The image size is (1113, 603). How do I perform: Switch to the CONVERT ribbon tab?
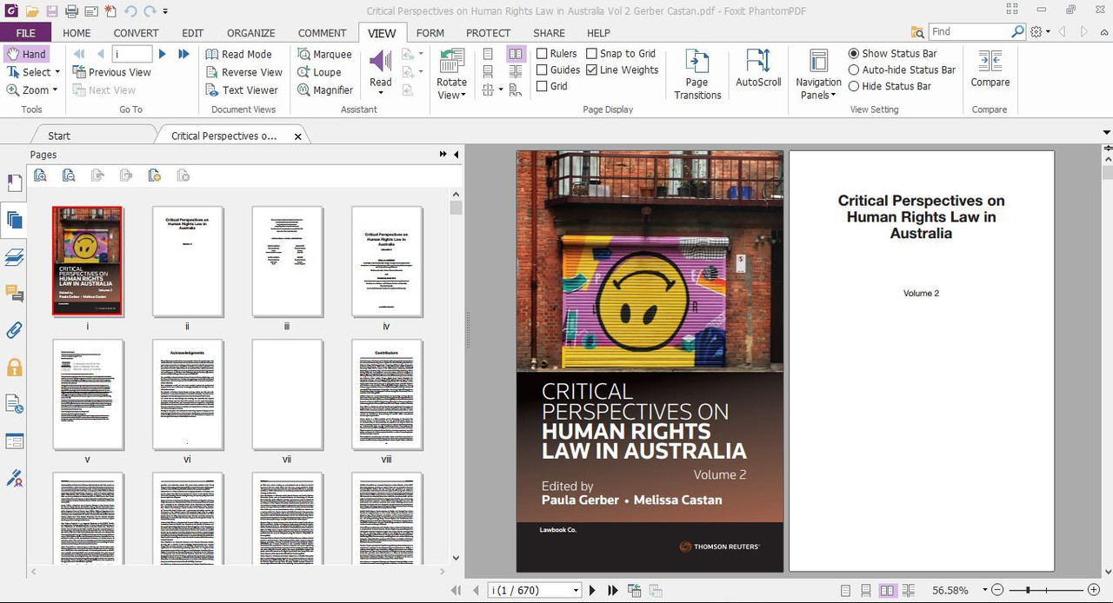(136, 33)
